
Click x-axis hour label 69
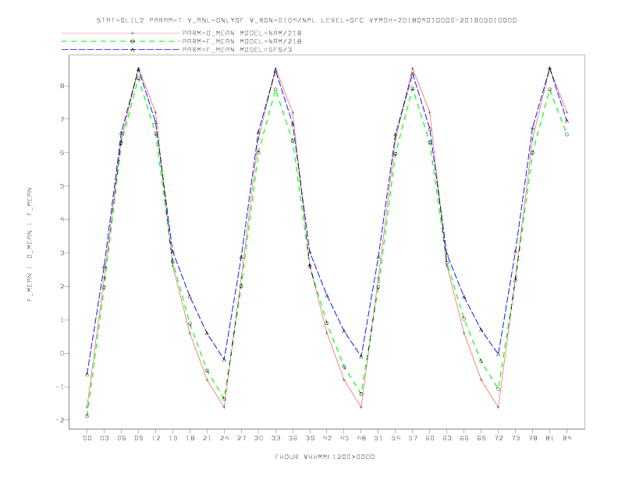coord(481,438)
